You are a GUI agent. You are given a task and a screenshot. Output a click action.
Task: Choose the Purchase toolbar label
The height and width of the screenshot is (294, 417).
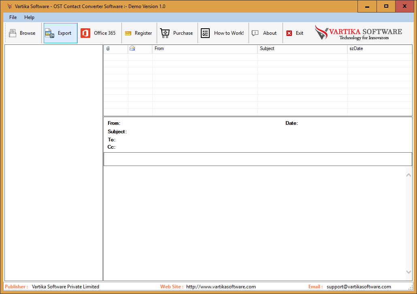pyautogui.click(x=183, y=33)
